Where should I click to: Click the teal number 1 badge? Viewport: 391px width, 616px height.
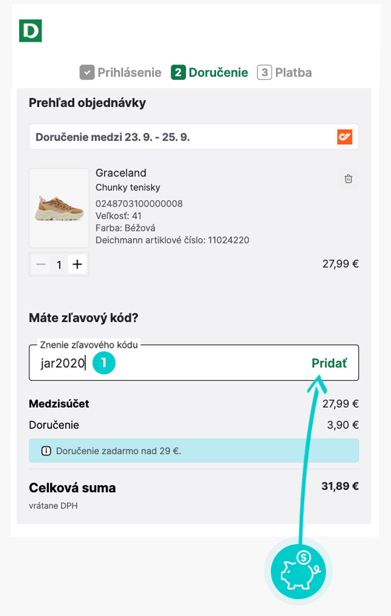[104, 363]
